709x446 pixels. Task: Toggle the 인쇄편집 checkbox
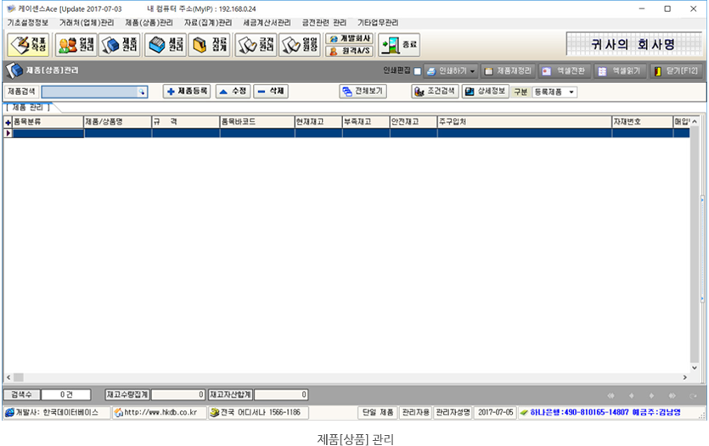pyautogui.click(x=417, y=71)
